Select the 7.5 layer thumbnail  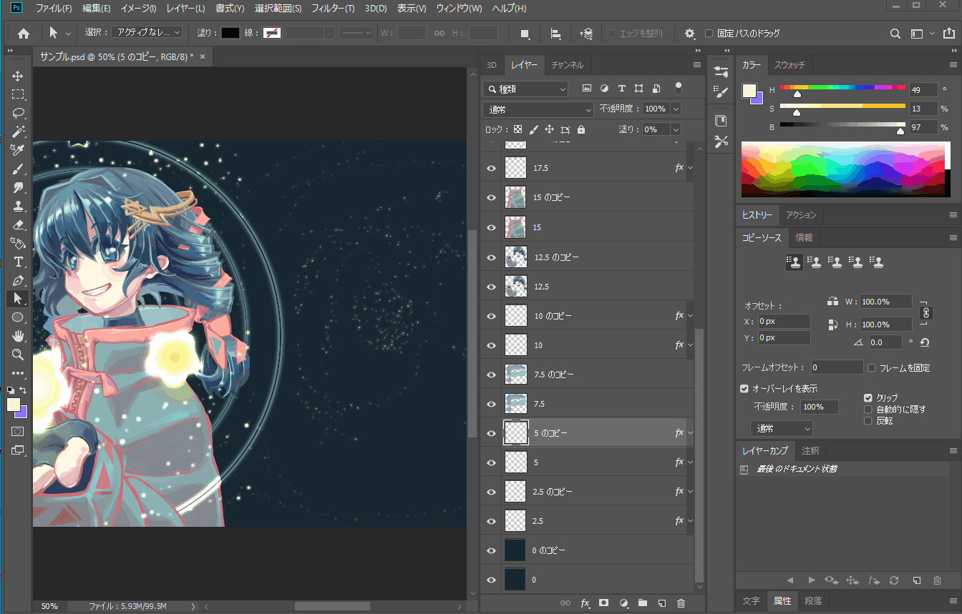coord(515,404)
